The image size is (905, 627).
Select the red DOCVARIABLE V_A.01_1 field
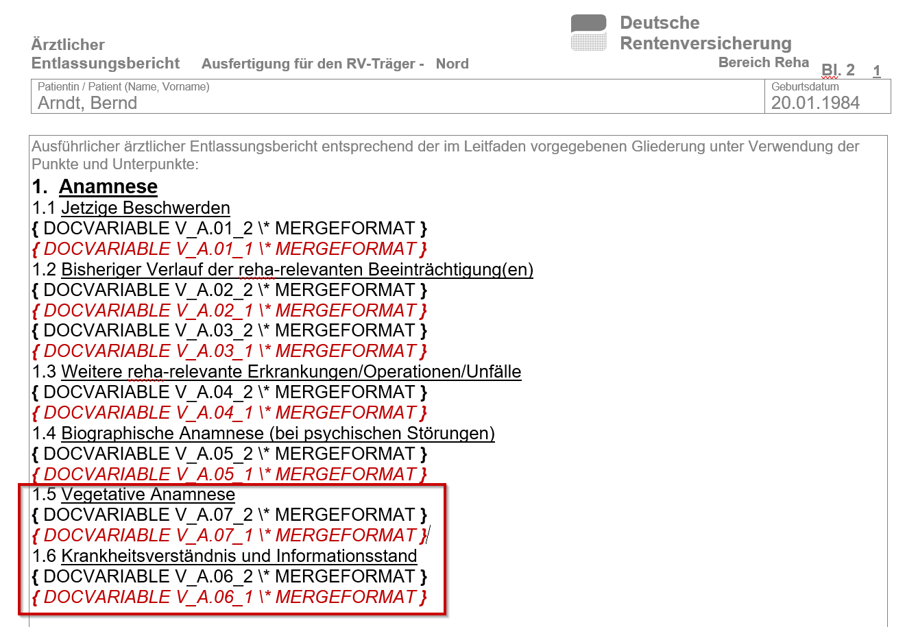pos(229,249)
